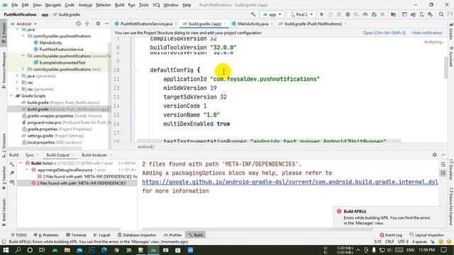
Task: Expand the java (generated) folder
Action: [x=17, y=76]
